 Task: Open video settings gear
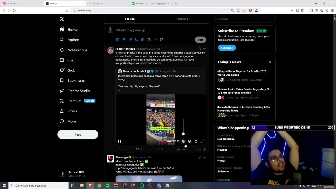coord(190,141)
